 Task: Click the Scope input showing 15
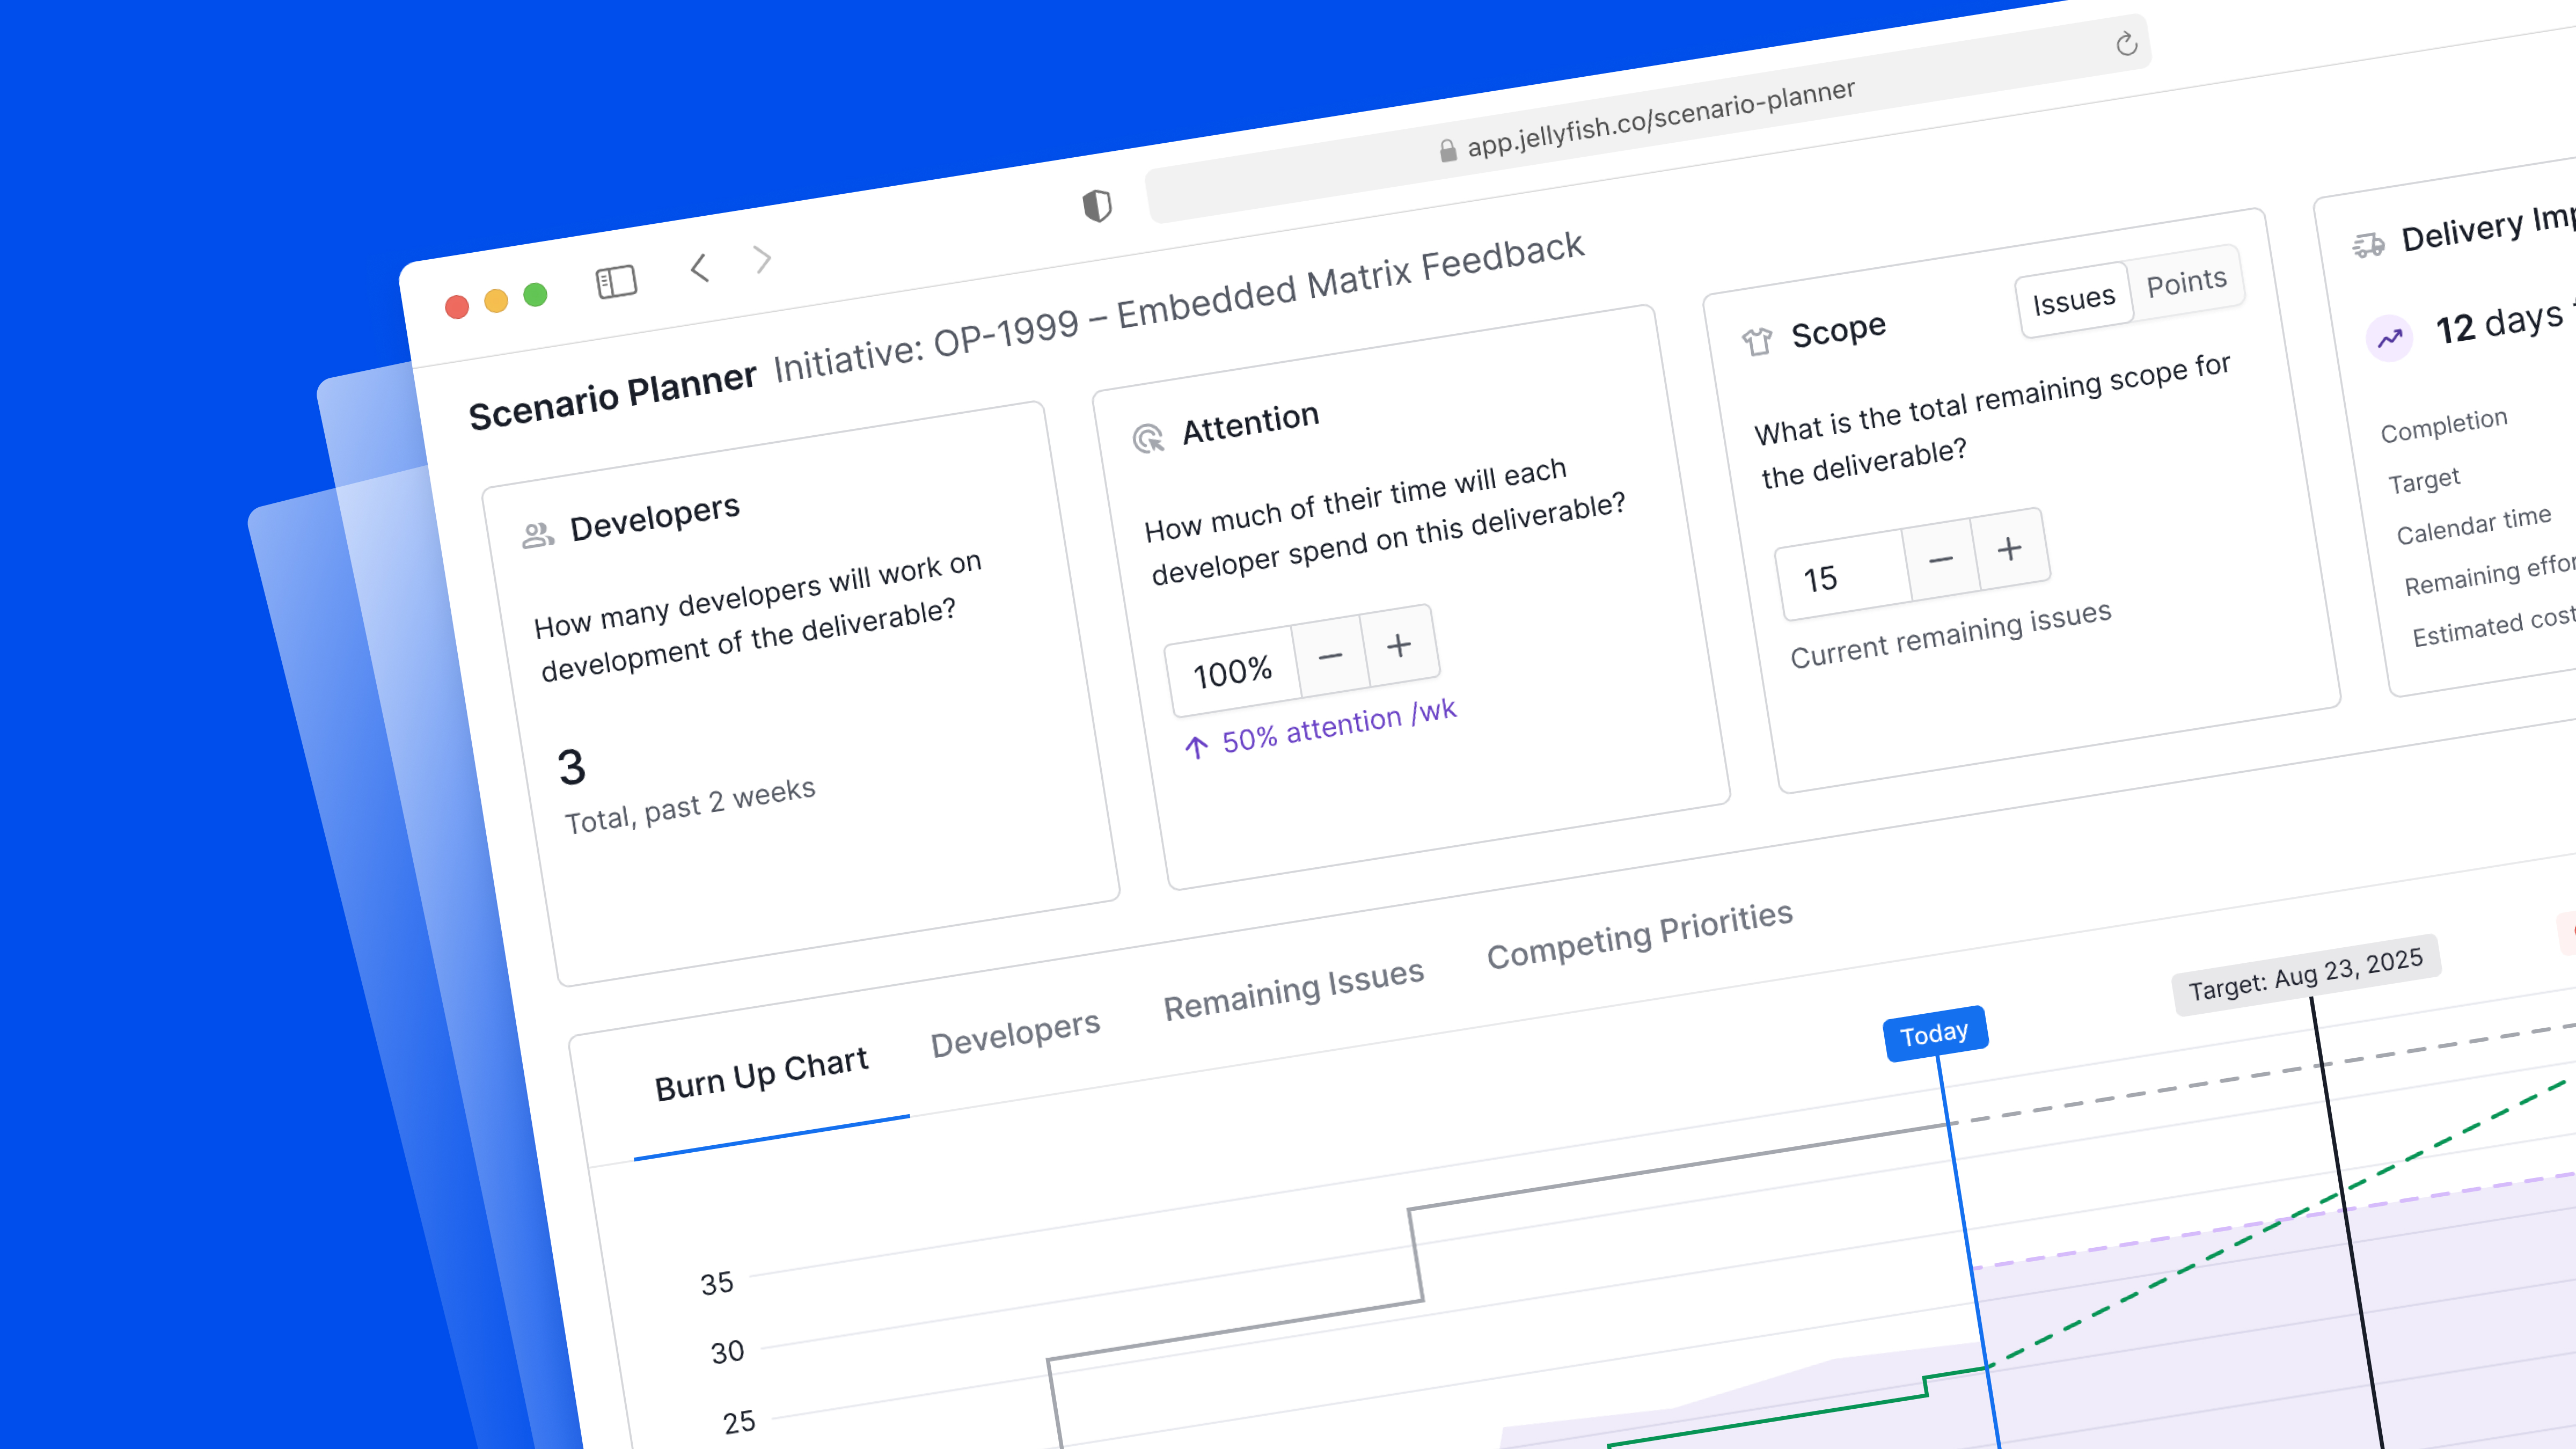tap(1843, 575)
